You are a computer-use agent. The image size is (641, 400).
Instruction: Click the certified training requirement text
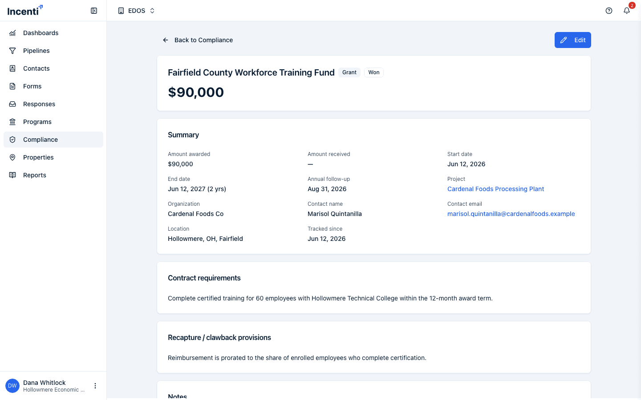click(x=330, y=298)
